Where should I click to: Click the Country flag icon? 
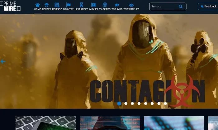[x=68, y=5]
